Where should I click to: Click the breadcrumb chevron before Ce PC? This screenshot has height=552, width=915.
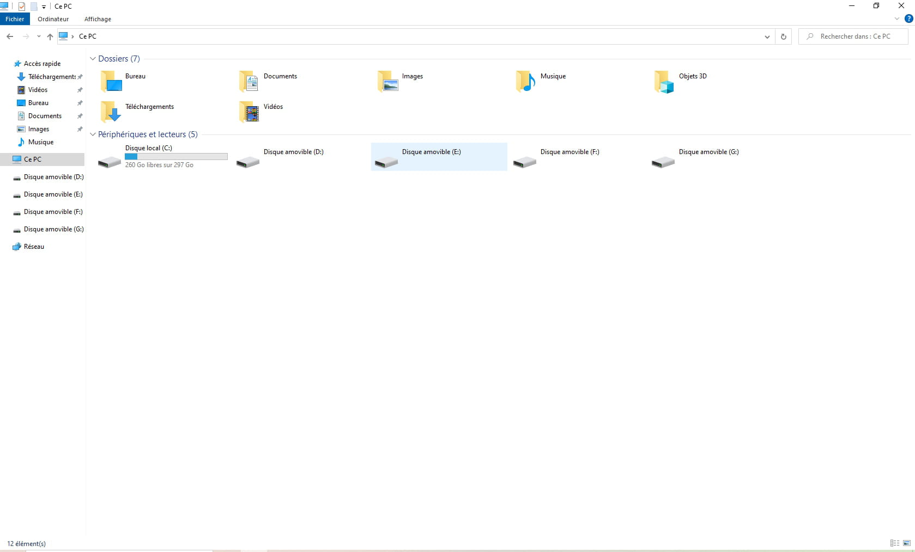[x=72, y=36]
